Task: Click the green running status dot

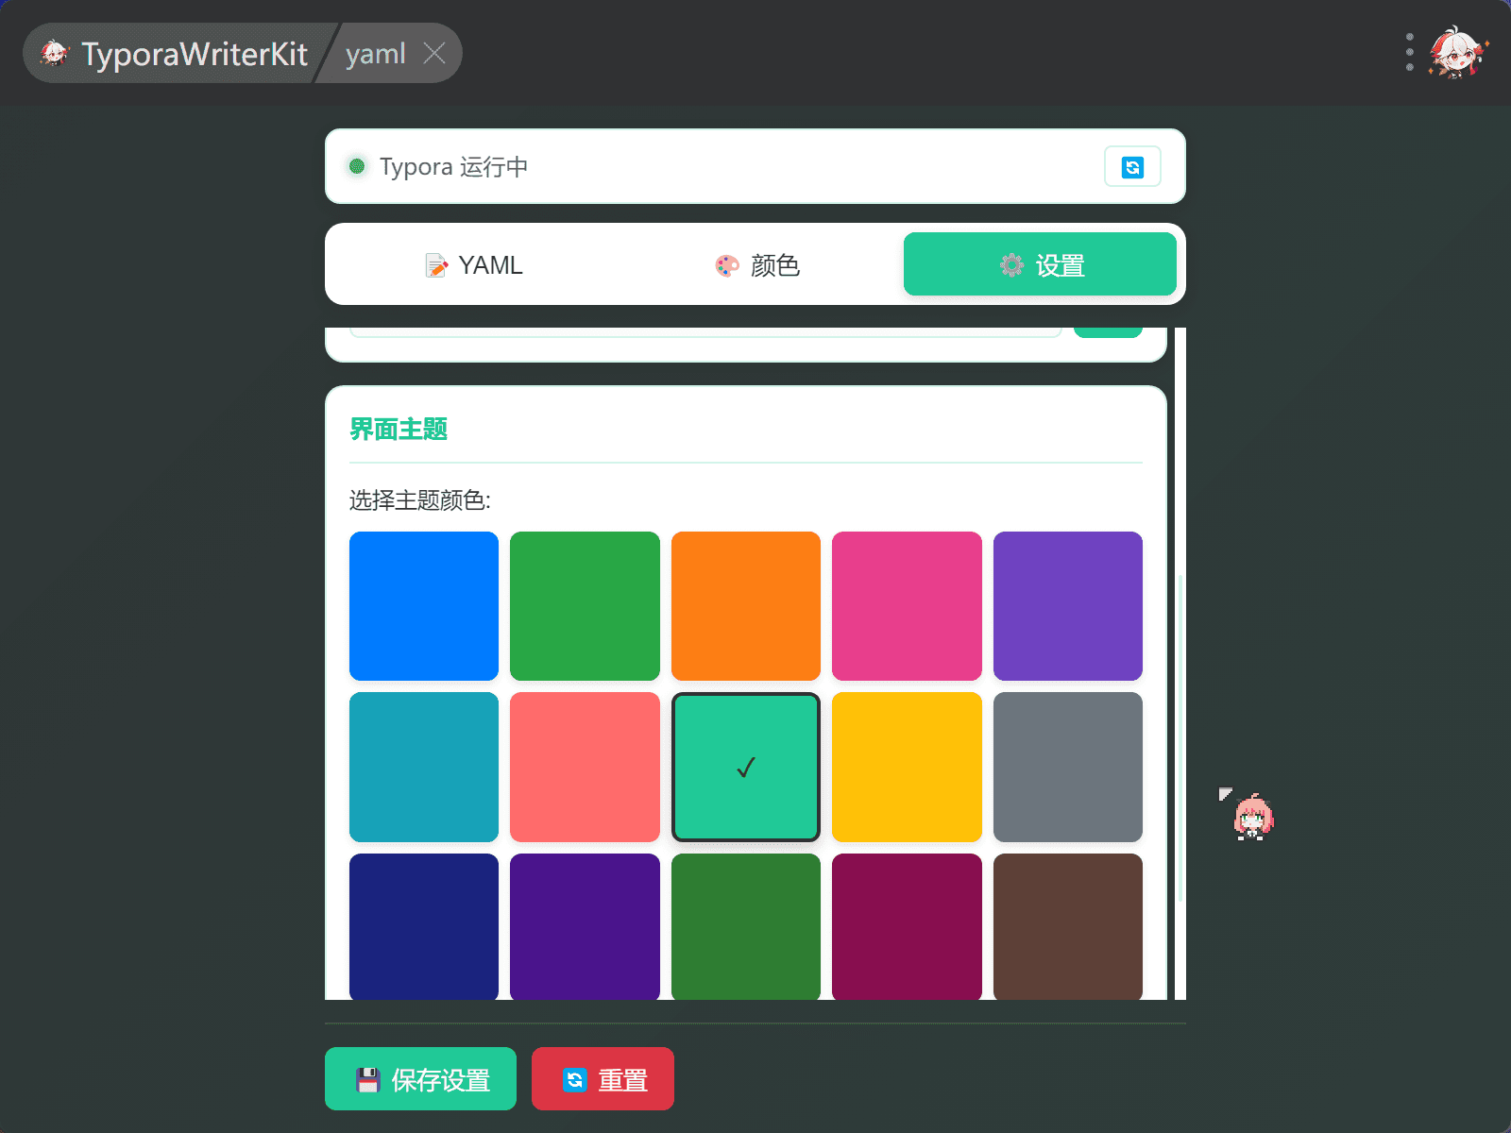Action: point(357,166)
